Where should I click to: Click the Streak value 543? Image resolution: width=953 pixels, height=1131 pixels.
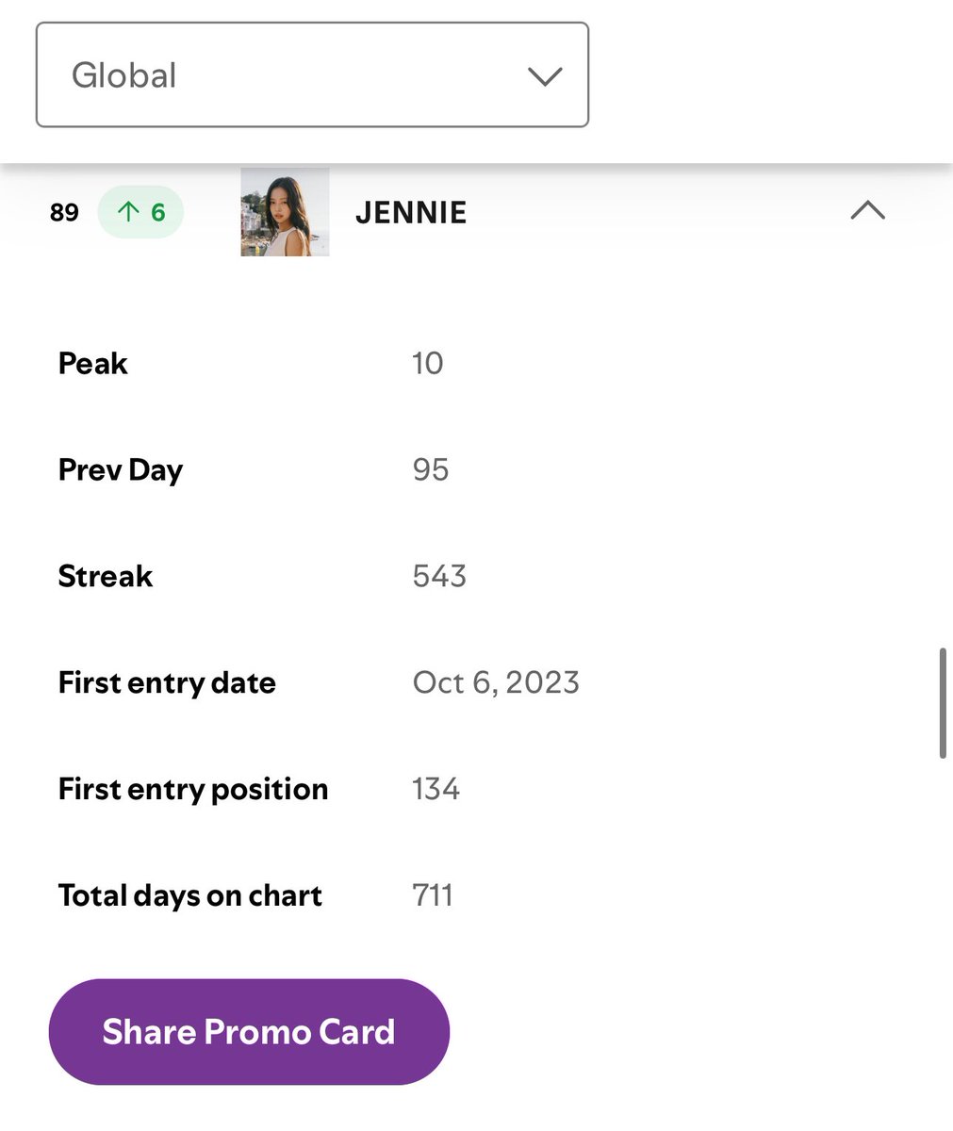click(x=439, y=576)
